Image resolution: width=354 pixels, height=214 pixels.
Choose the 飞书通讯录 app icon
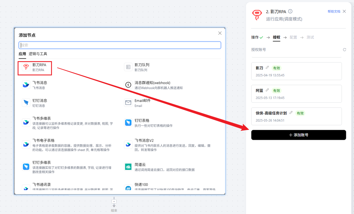26,188
